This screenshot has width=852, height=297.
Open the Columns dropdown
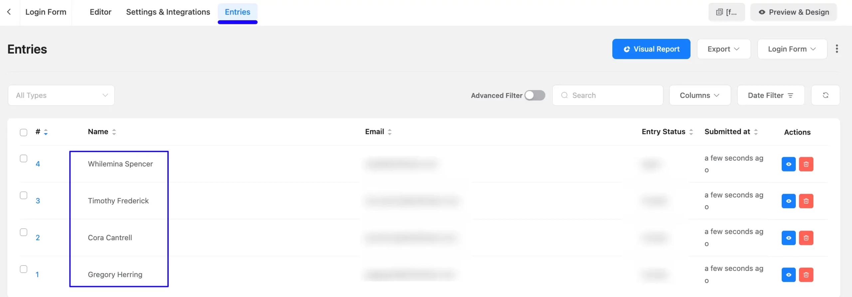(x=700, y=95)
